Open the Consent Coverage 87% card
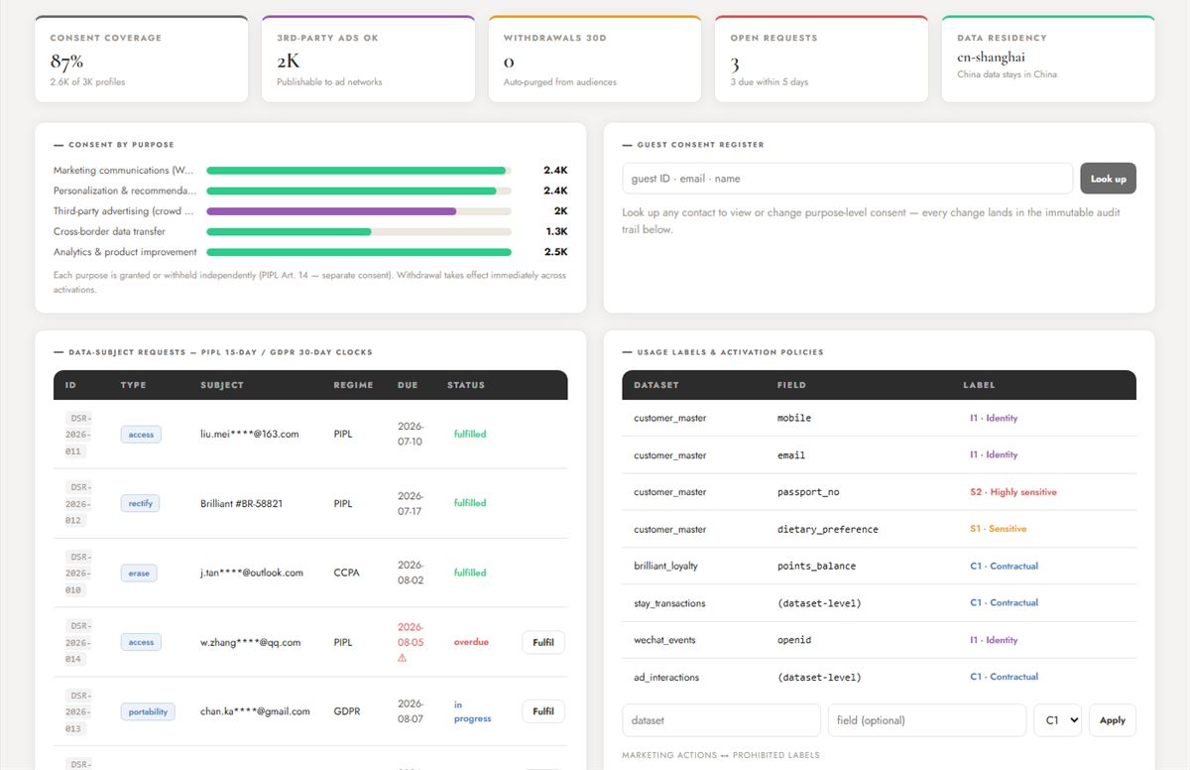Image resolution: width=1190 pixels, height=770 pixels. point(141,59)
